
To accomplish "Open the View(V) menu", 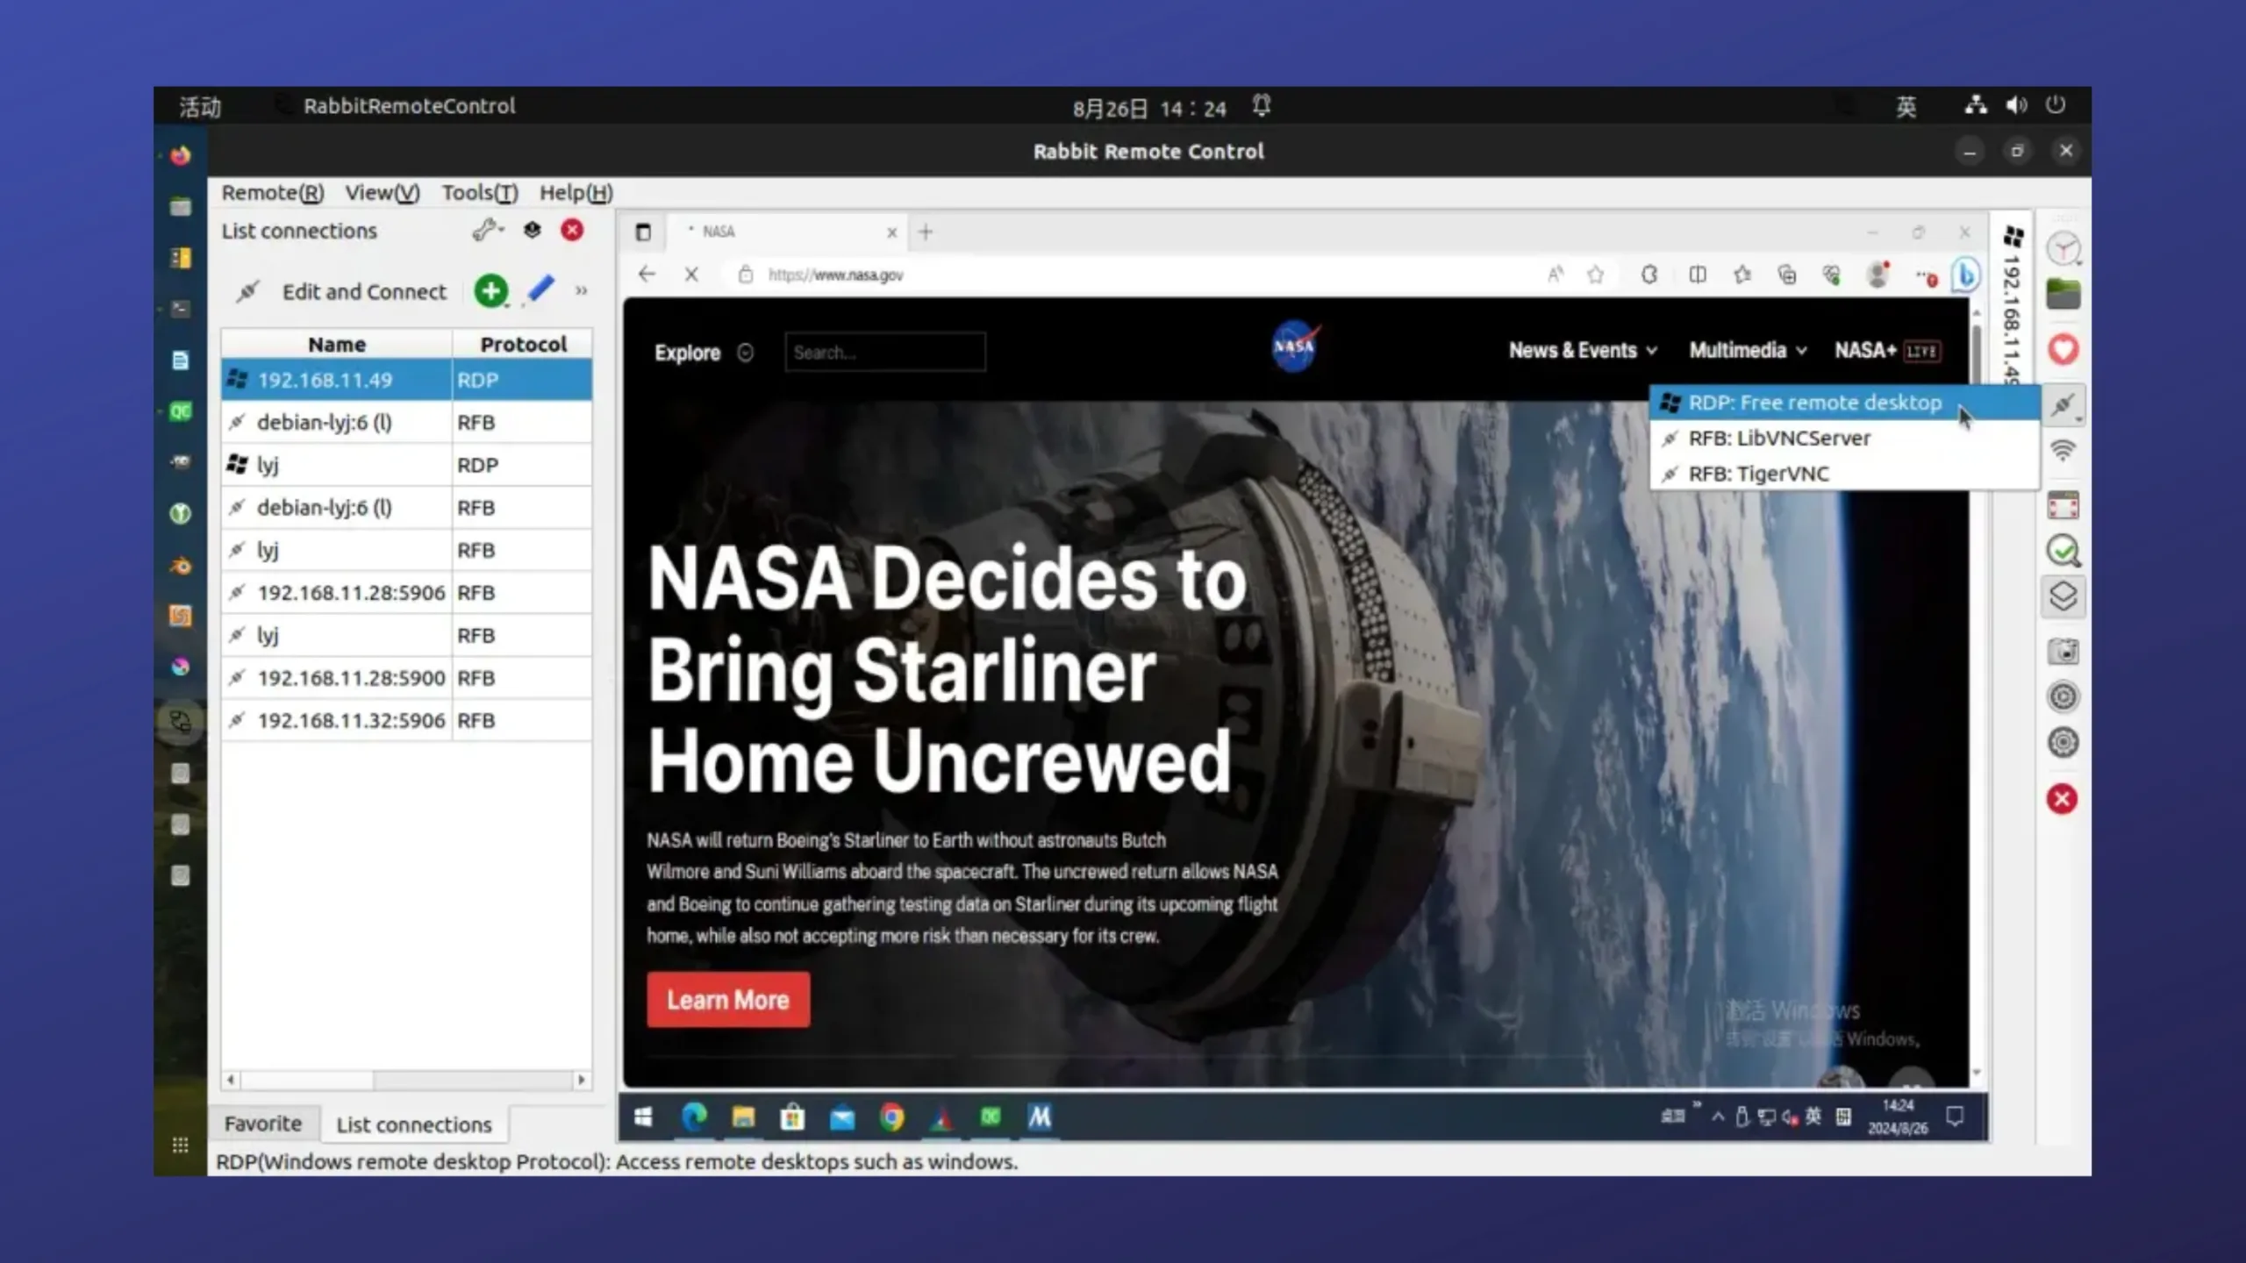I will tap(383, 192).
